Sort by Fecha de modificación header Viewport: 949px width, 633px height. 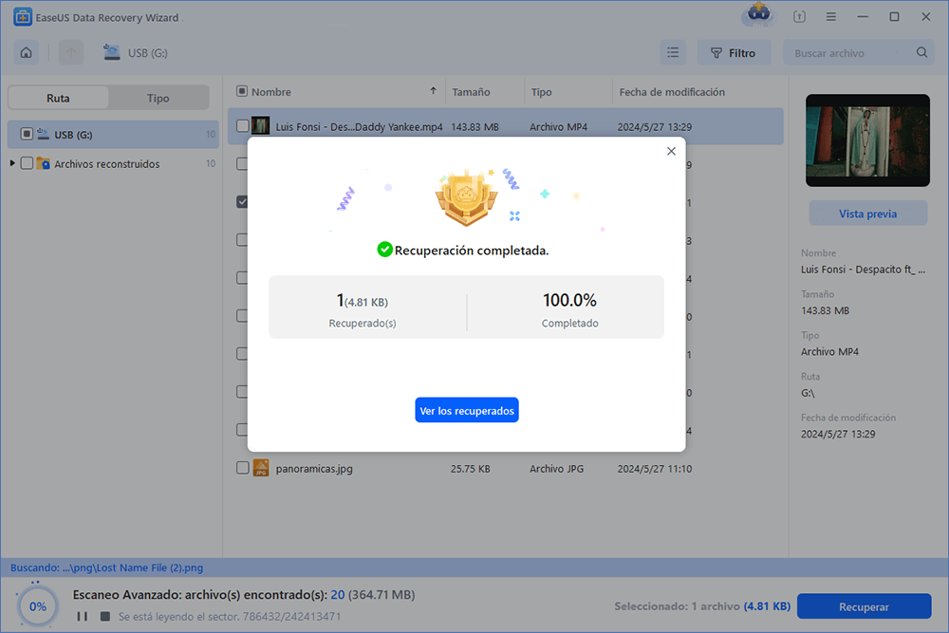pyautogui.click(x=672, y=92)
